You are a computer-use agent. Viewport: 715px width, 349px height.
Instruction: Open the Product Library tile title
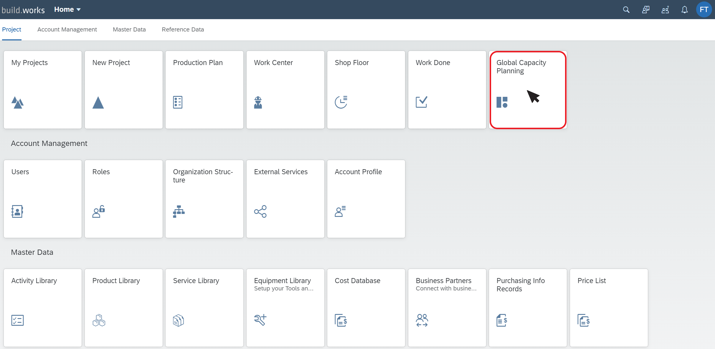pyautogui.click(x=116, y=281)
